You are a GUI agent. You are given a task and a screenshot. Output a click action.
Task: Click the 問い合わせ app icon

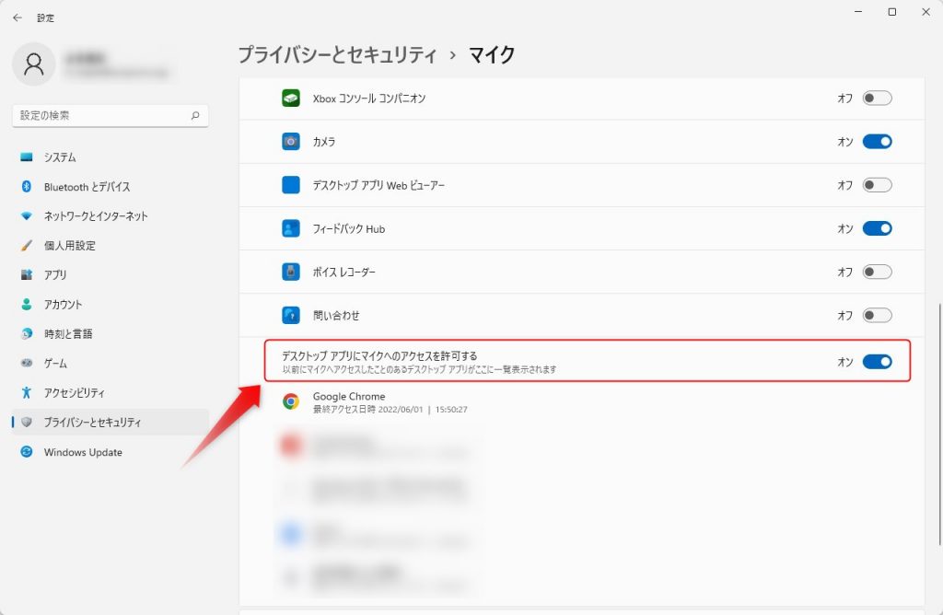coord(291,315)
